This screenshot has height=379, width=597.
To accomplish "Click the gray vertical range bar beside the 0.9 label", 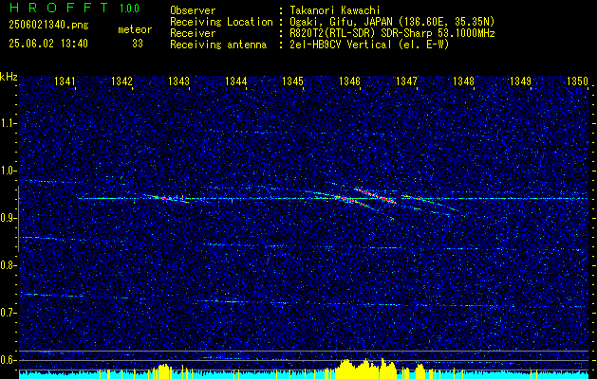I will (18, 219).
